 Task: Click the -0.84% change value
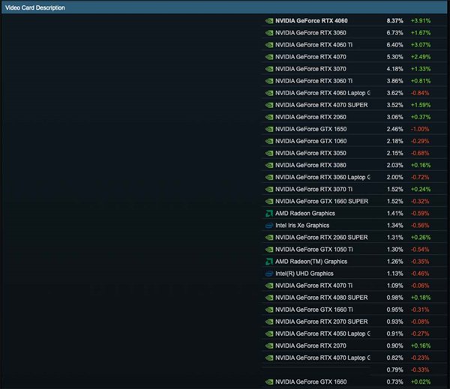point(420,93)
